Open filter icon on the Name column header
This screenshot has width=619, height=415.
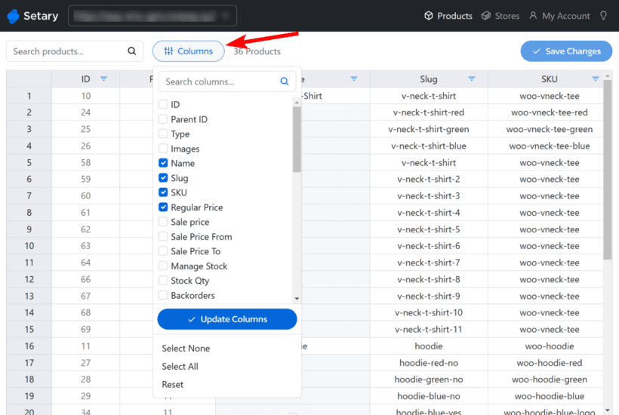pos(353,79)
